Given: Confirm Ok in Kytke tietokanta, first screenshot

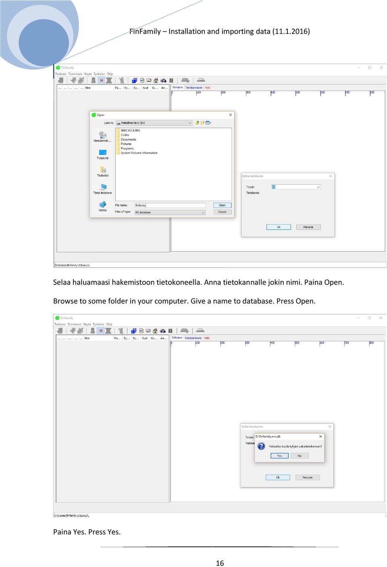Looking at the screenshot, I should click(x=279, y=227).
